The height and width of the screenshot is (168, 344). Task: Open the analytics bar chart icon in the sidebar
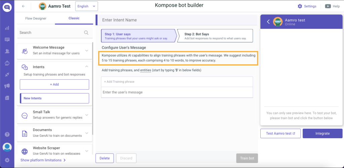tap(7, 28)
